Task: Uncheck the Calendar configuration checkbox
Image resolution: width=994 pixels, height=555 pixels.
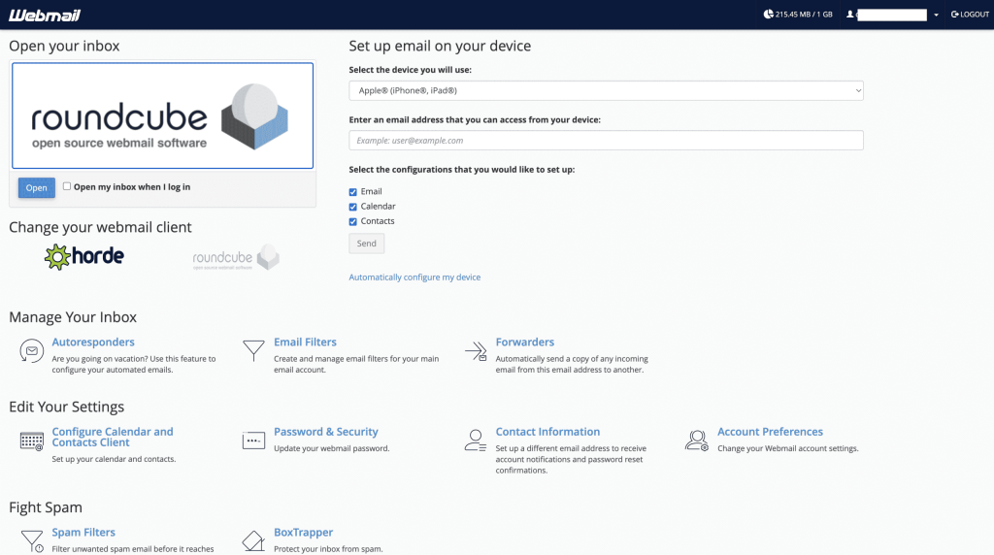Action: pyautogui.click(x=353, y=207)
